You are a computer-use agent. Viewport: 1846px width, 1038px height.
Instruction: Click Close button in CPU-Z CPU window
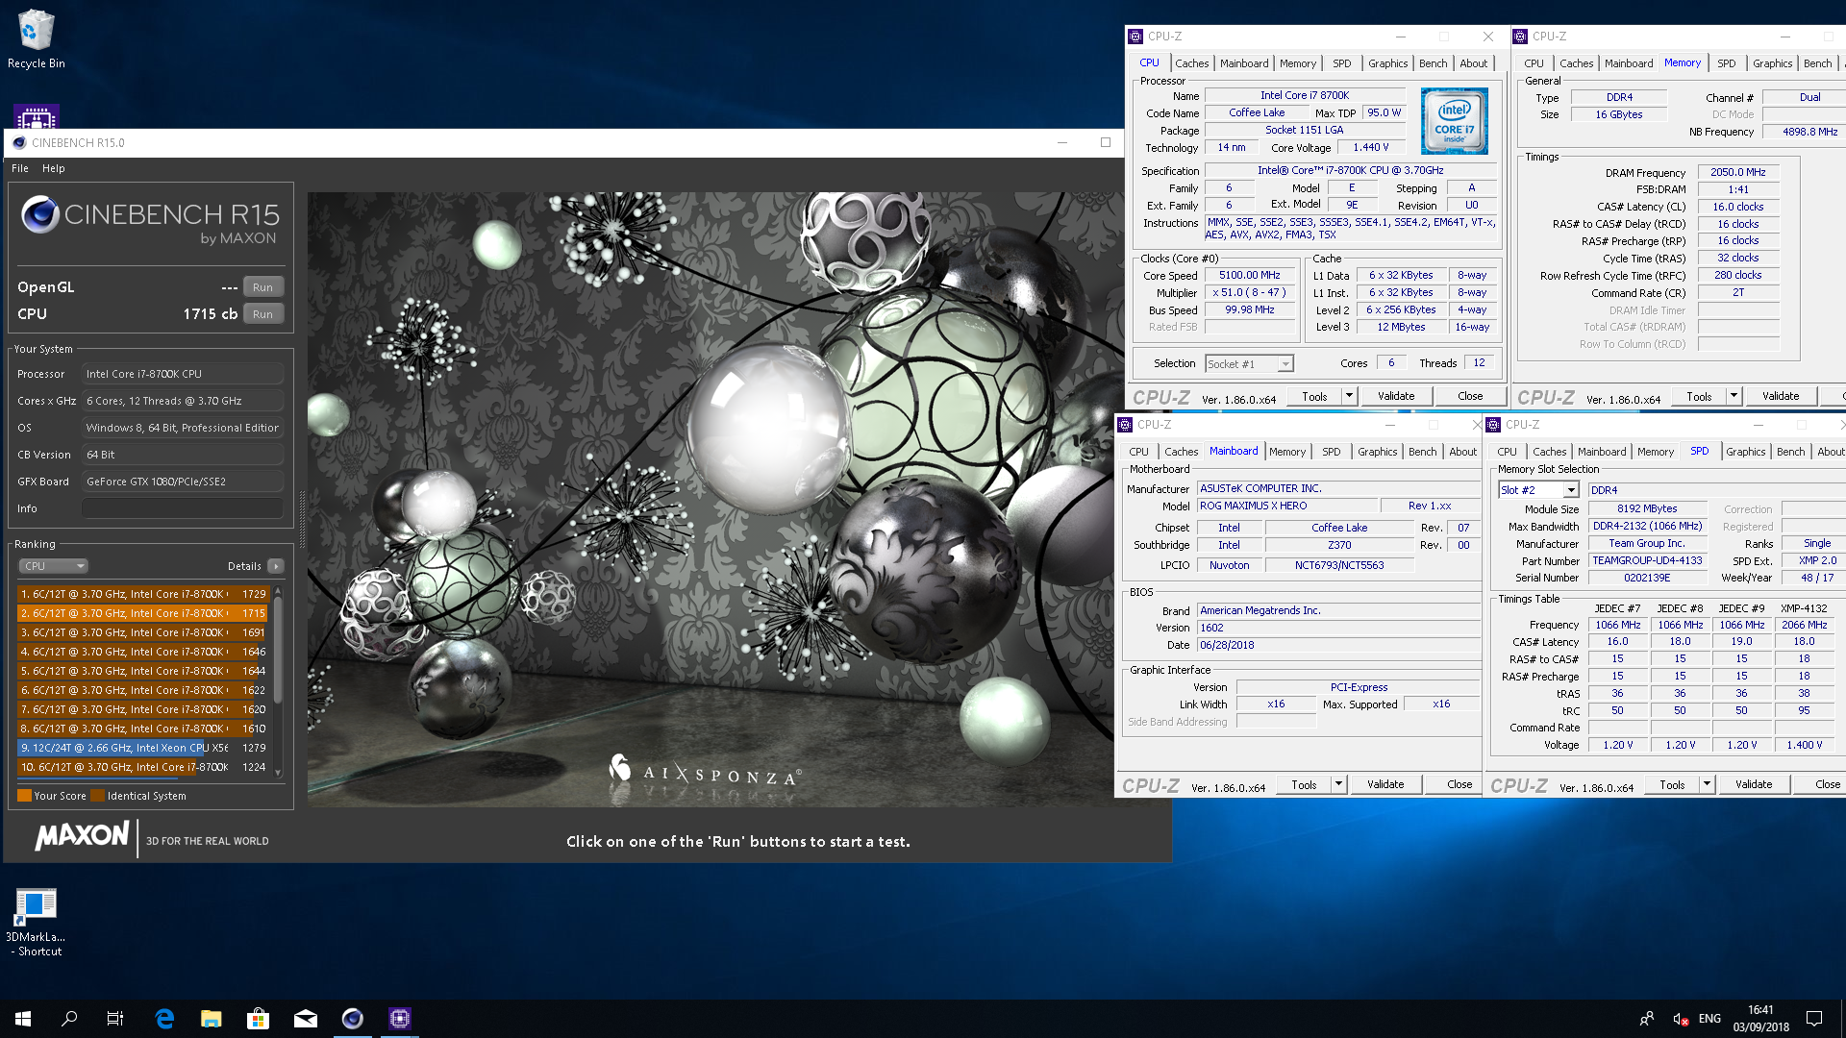[1470, 396]
